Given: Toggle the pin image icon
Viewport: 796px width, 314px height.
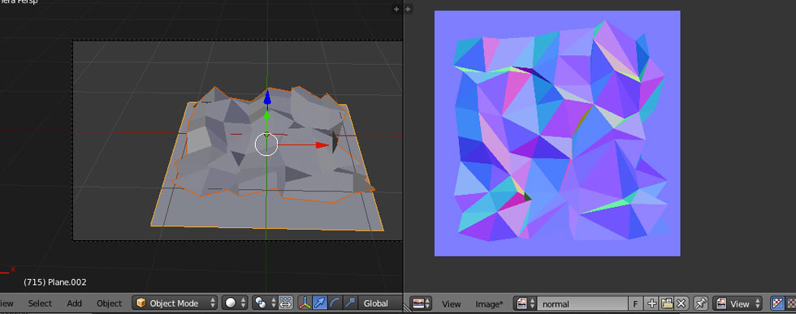Looking at the screenshot, I should [x=700, y=303].
